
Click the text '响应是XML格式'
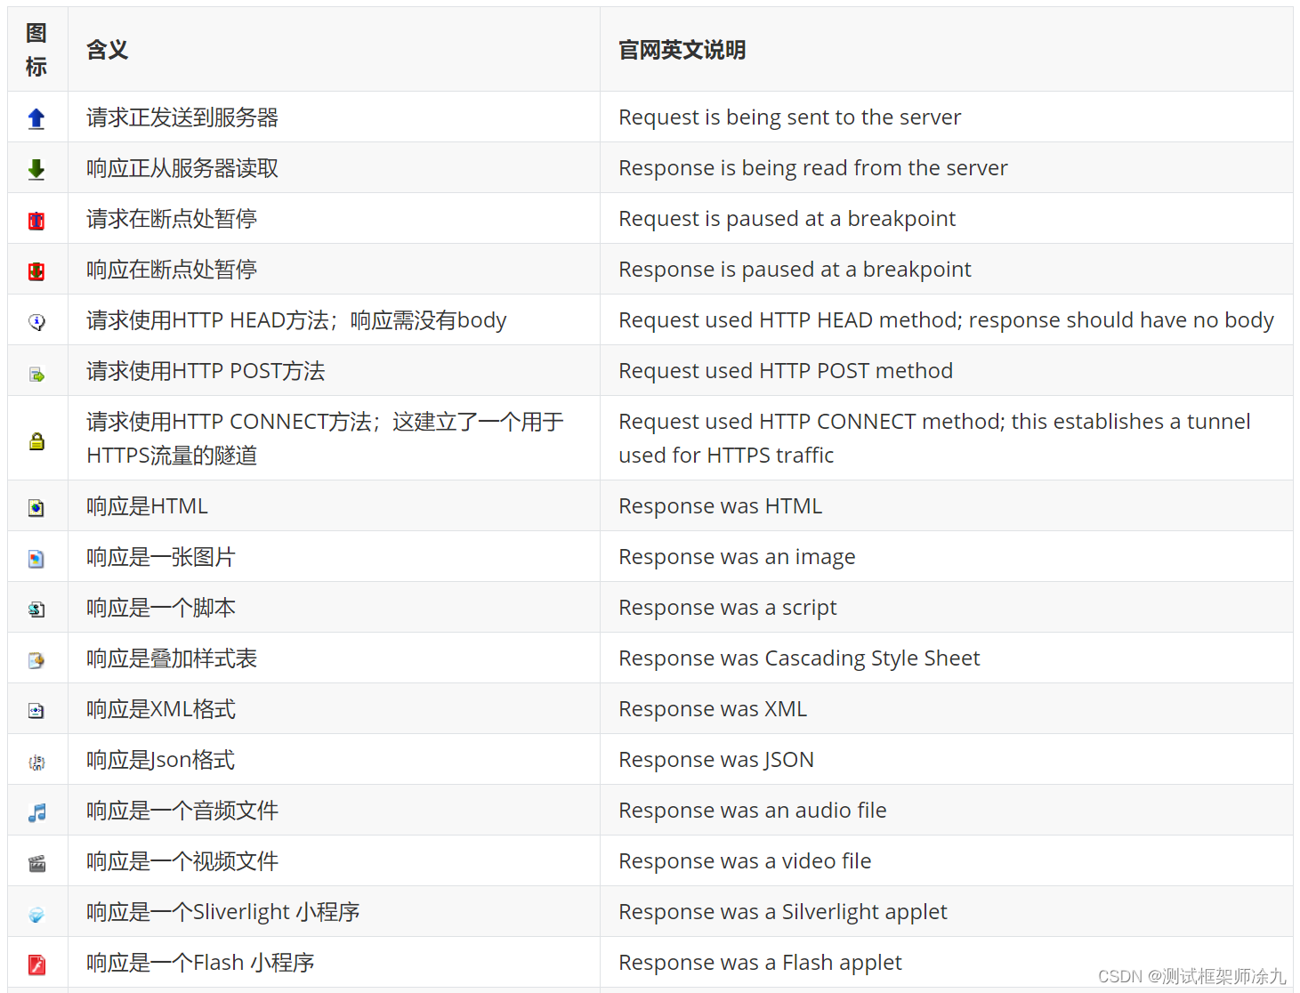point(161,709)
